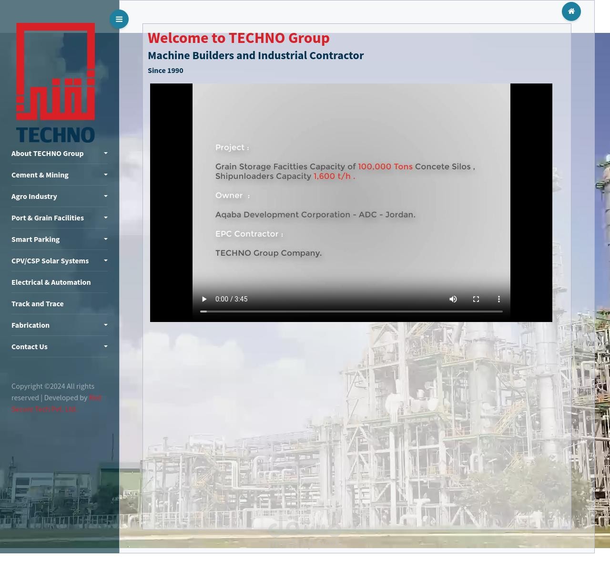Mute the video sound
610x561 pixels.
(x=453, y=299)
